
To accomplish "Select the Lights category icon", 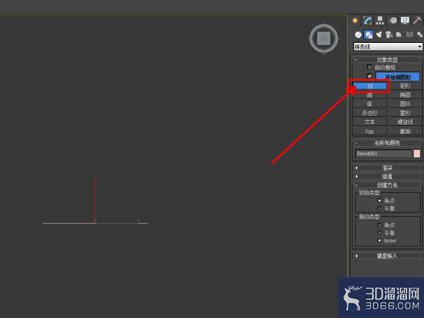I will (379, 35).
